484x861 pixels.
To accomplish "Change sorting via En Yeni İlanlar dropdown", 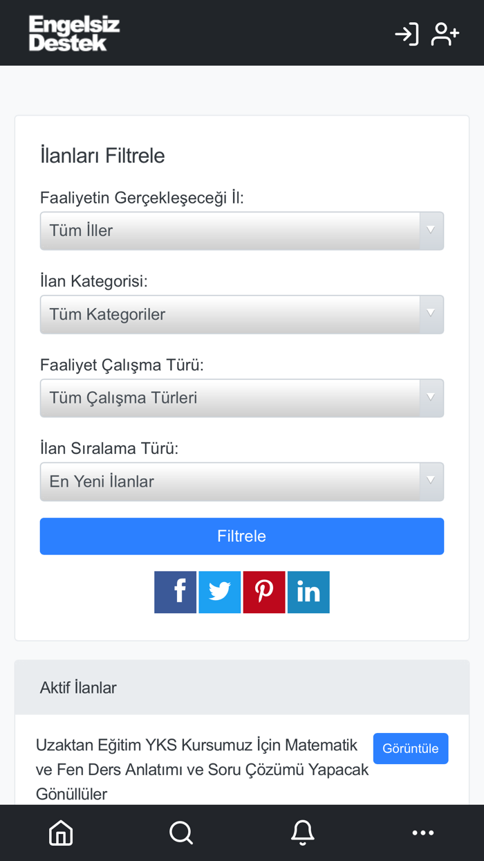I will (242, 482).
